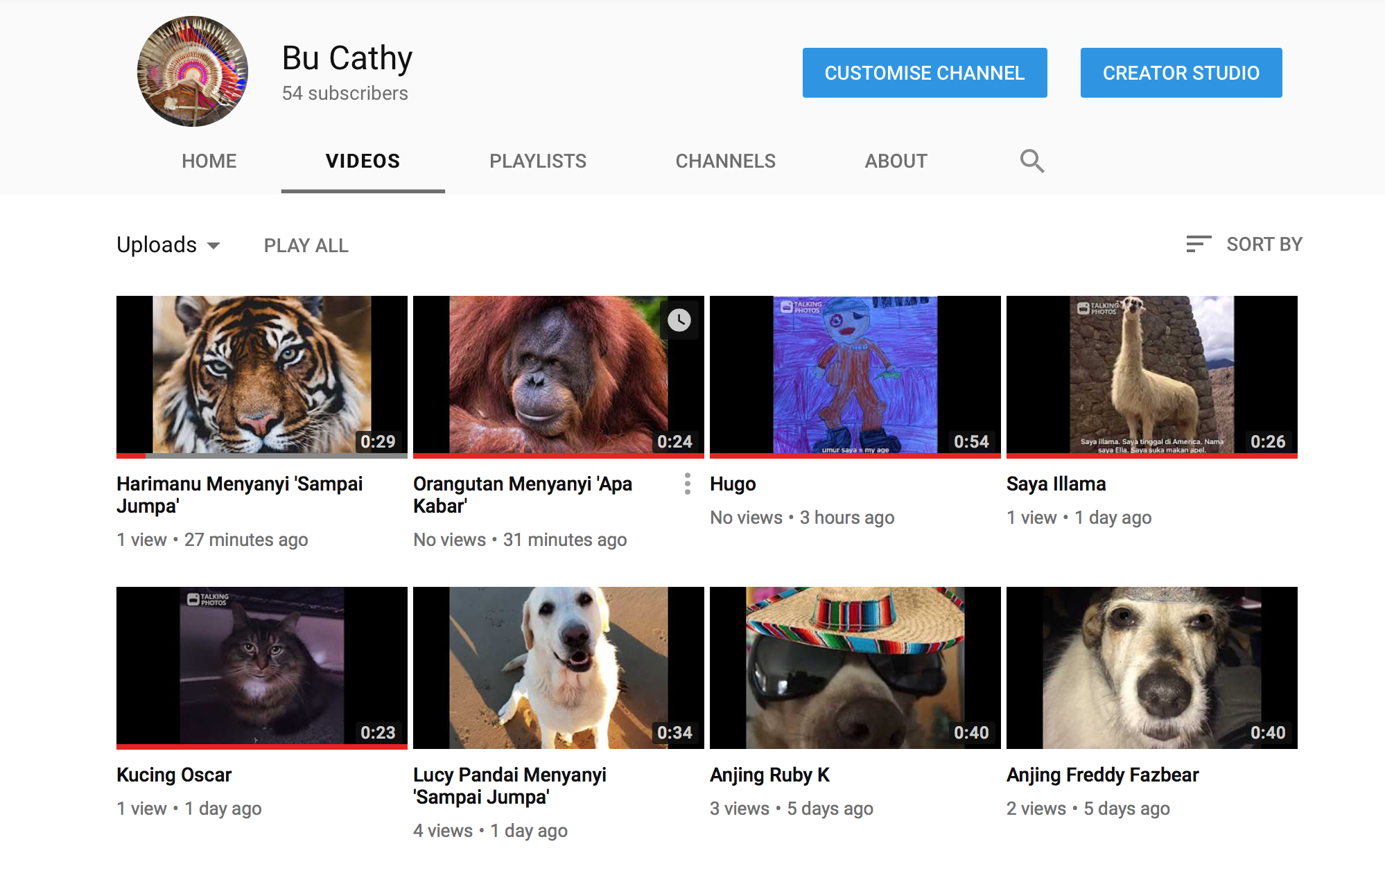This screenshot has height=873, width=1385.
Task: Open Creator Studio
Action: (x=1181, y=73)
